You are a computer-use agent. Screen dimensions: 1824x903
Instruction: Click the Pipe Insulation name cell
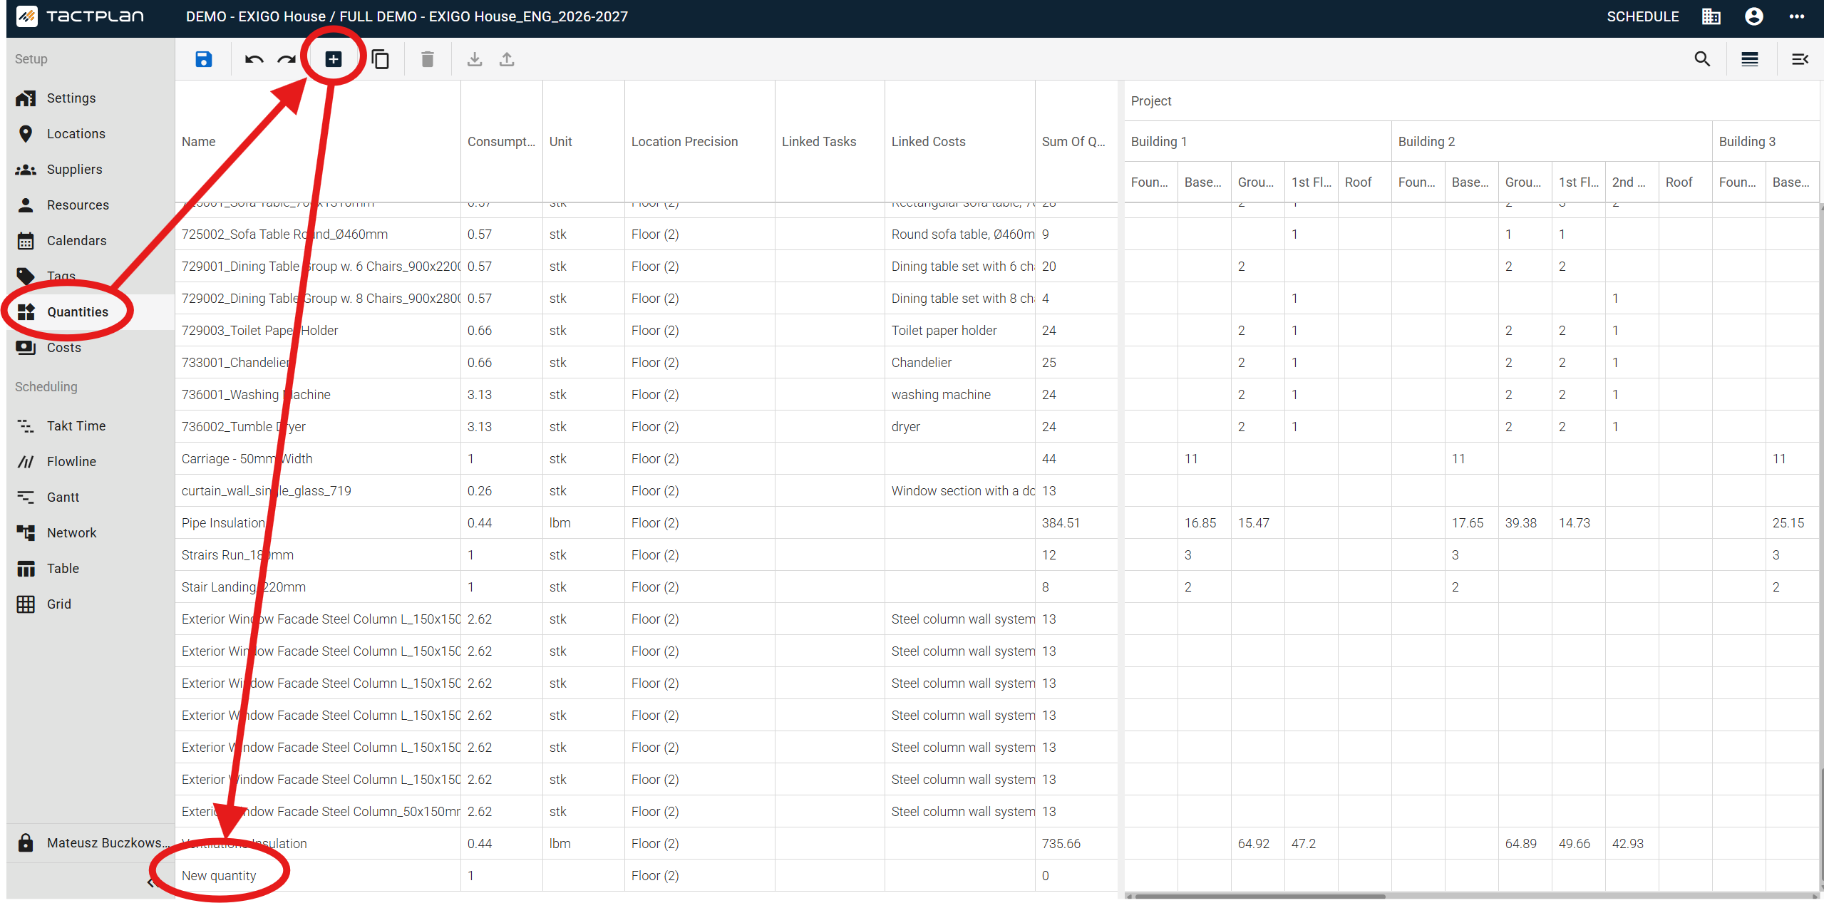318,523
